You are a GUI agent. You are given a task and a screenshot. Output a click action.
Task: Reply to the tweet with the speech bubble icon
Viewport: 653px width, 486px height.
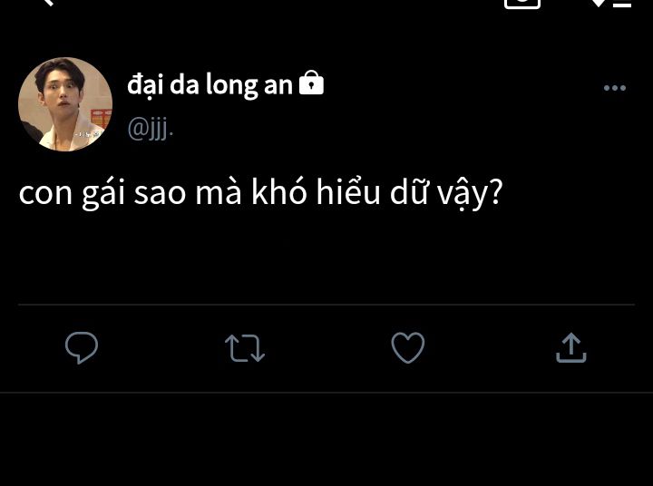click(x=82, y=348)
